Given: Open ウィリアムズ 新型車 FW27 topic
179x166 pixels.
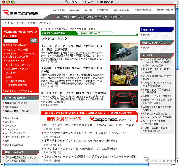Looking at the screenshot, I should point(154,123).
